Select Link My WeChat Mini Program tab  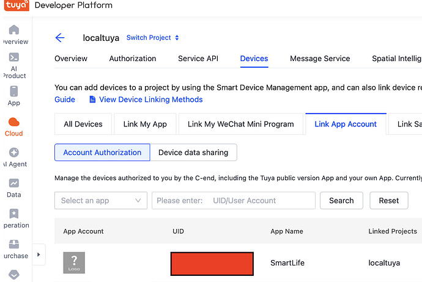click(x=240, y=124)
